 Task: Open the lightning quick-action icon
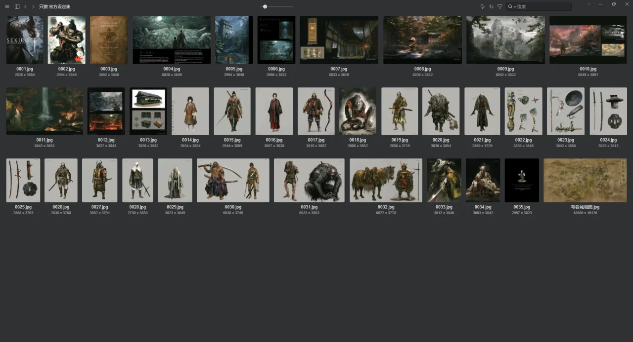[483, 6]
